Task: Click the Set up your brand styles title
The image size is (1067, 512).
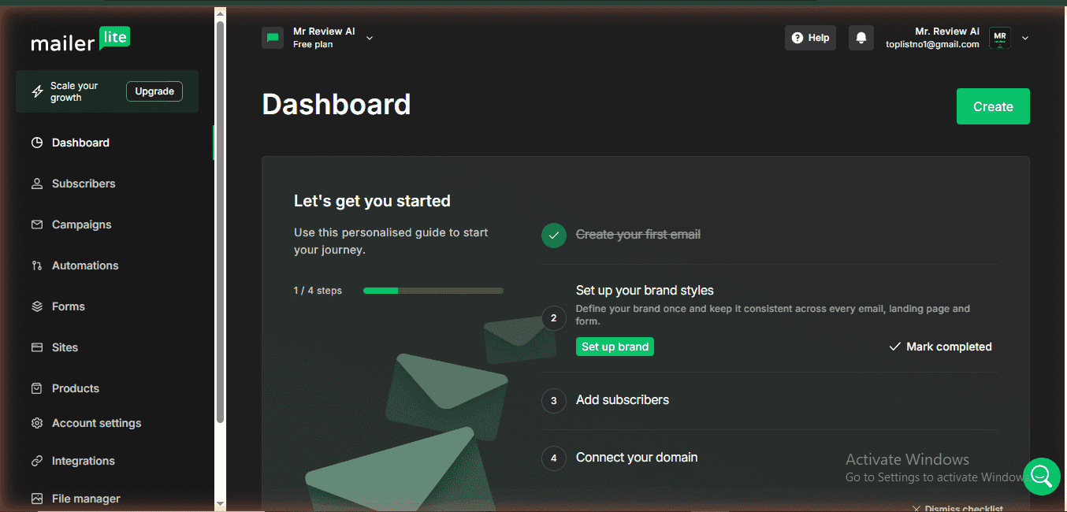Action: pyautogui.click(x=645, y=291)
